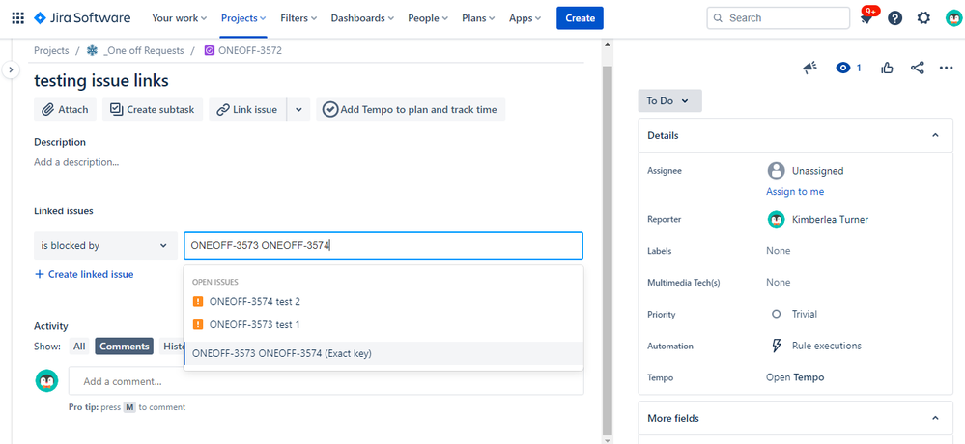Open the help question mark icon
Viewport: 965px width, 444px height.
click(x=894, y=17)
